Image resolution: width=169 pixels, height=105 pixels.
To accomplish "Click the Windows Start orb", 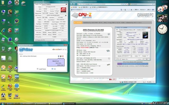I will [x=2, y=103].
